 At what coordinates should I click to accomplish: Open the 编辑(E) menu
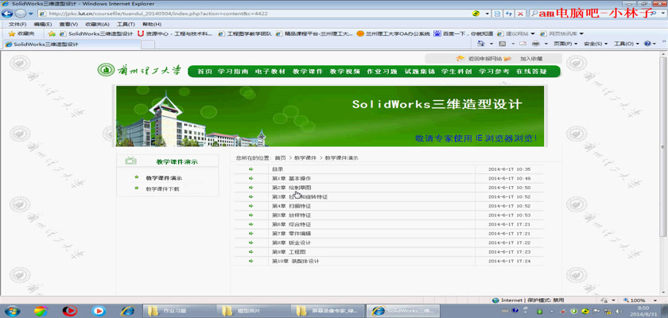click(x=43, y=25)
